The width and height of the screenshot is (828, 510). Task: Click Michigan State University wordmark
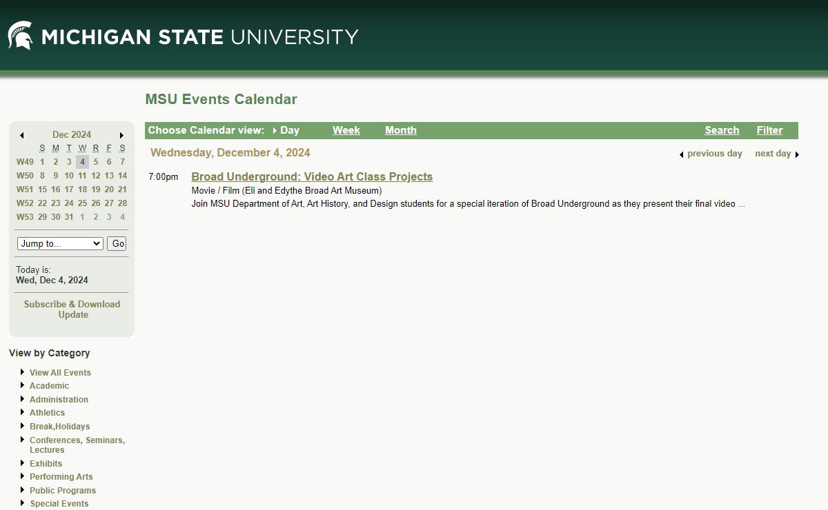point(200,37)
